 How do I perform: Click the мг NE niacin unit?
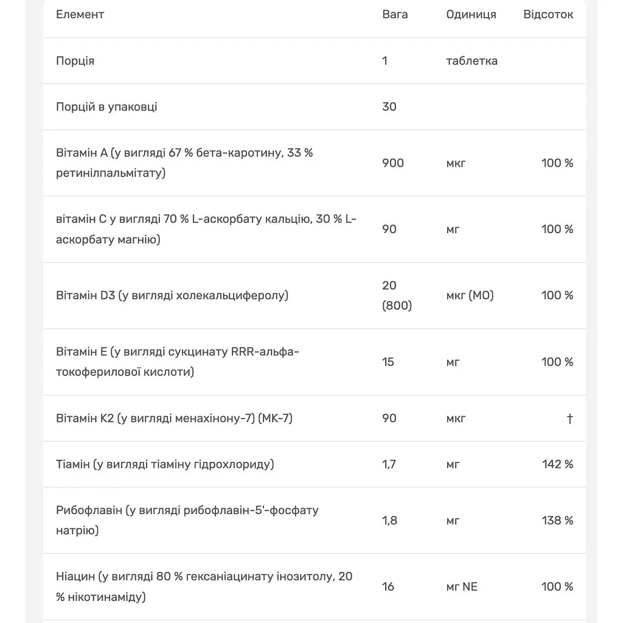(462, 587)
